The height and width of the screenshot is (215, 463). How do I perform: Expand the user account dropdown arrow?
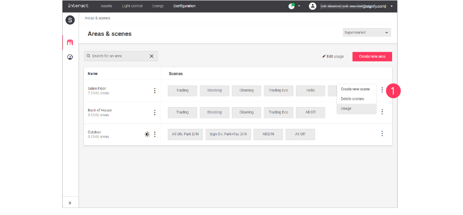tap(391, 6)
